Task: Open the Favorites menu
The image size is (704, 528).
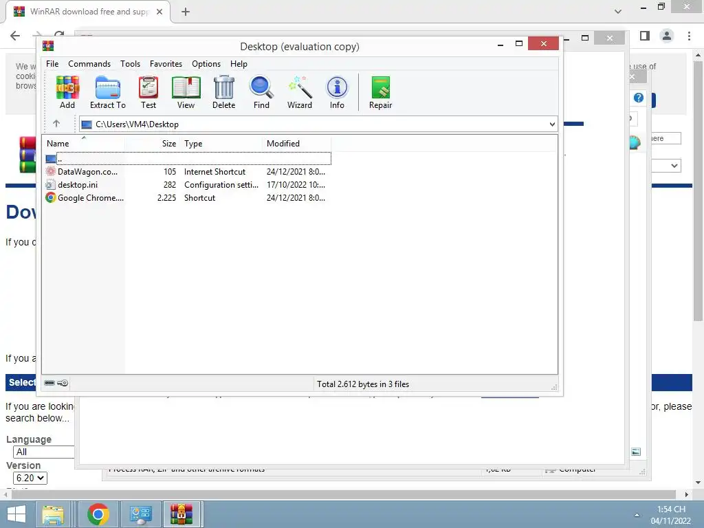Action: point(166,64)
